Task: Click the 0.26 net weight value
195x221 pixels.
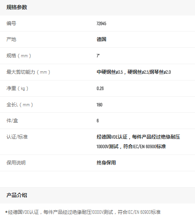Action: coord(100,88)
